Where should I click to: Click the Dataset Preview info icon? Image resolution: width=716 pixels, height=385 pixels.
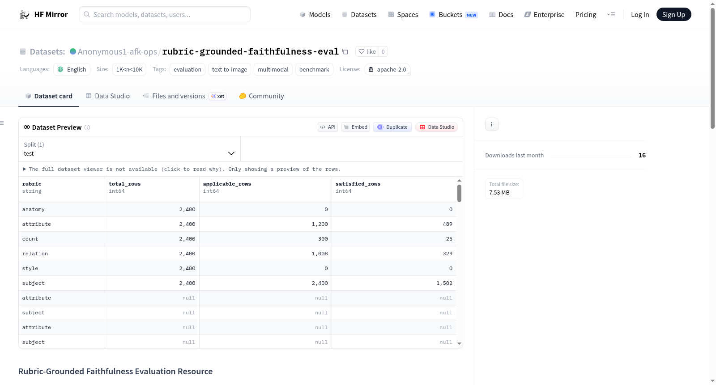click(87, 127)
